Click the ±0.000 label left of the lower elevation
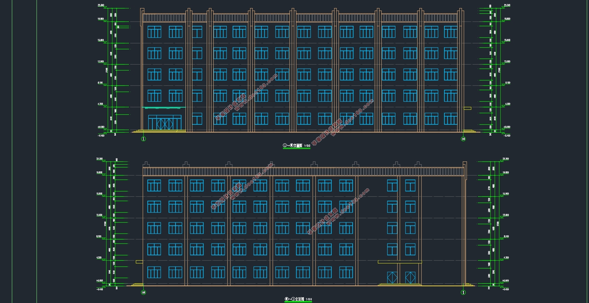Viewport: 589px width, 303px height. click(100, 281)
